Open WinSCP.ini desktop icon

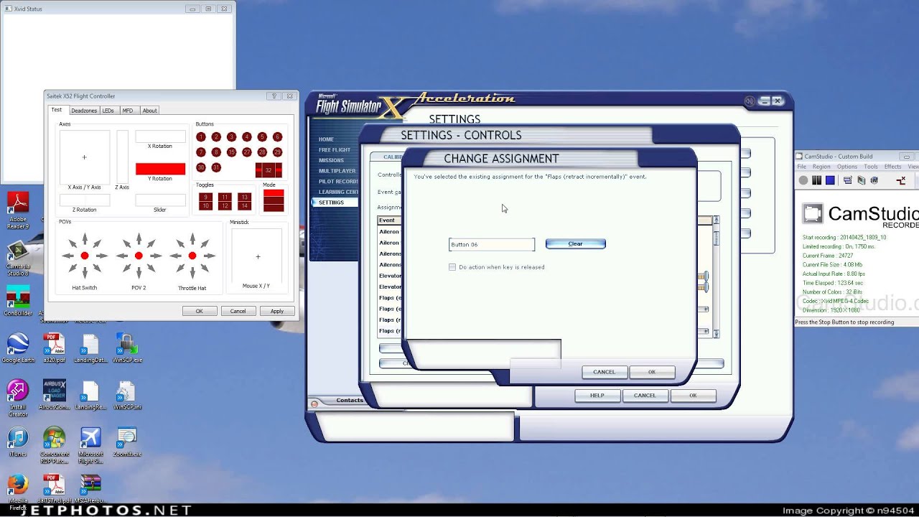(127, 395)
